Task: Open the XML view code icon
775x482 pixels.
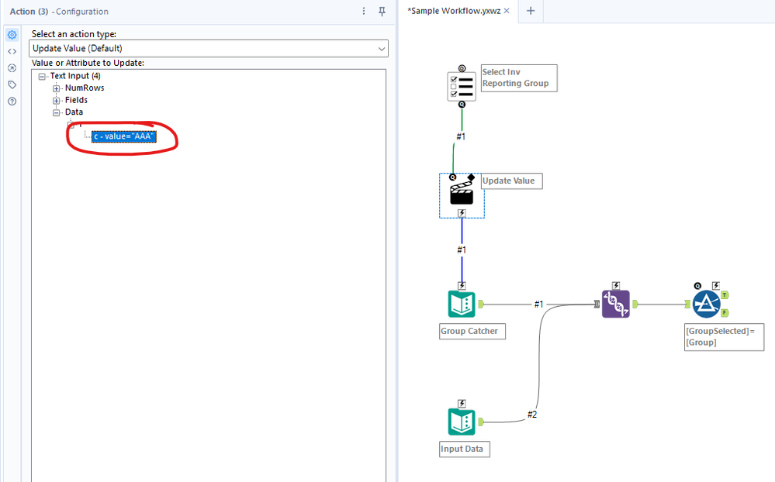Action: pyautogui.click(x=12, y=51)
